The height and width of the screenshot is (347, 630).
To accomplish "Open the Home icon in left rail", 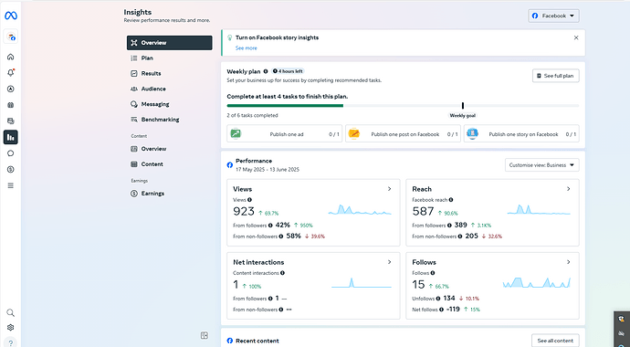I will (11, 57).
